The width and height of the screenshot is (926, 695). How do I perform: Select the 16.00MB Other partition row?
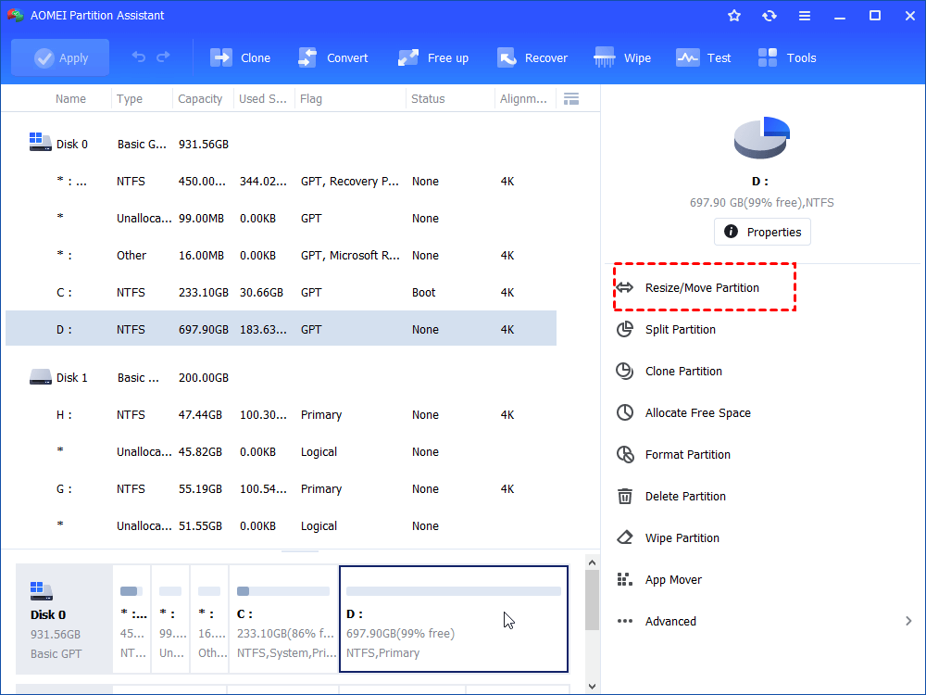pos(282,256)
